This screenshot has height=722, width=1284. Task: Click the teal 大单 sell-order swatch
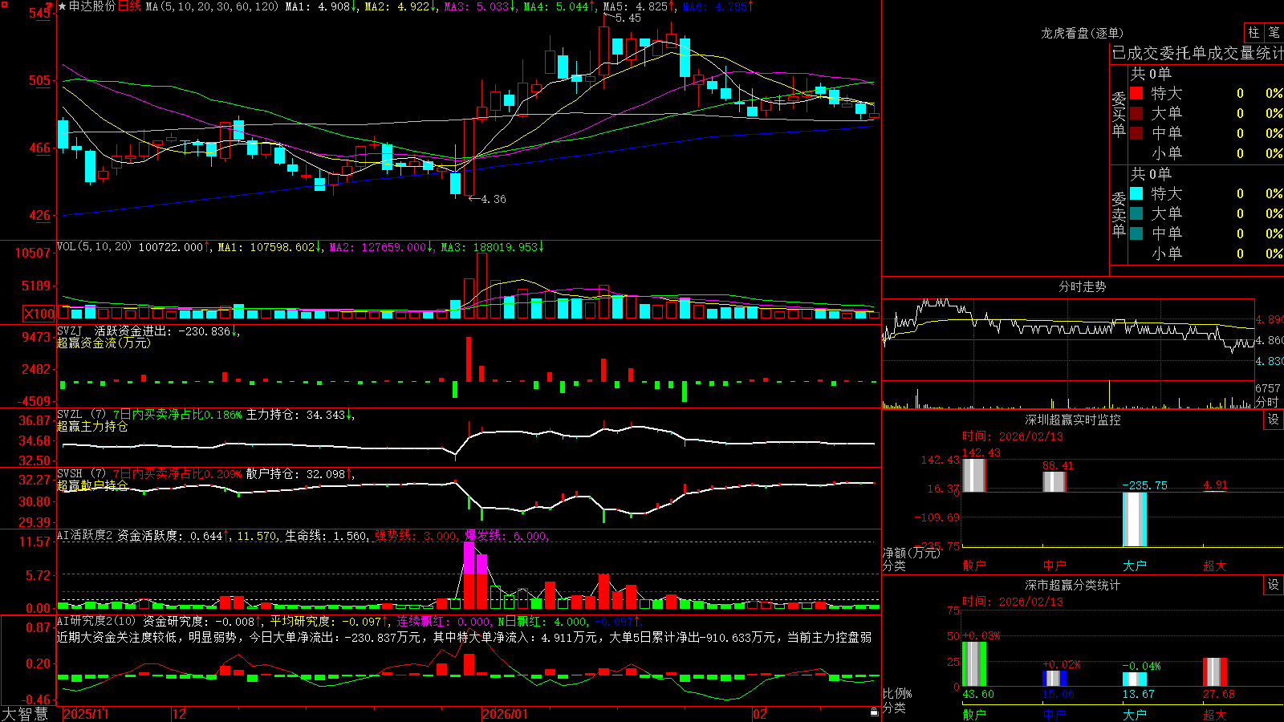1136,213
